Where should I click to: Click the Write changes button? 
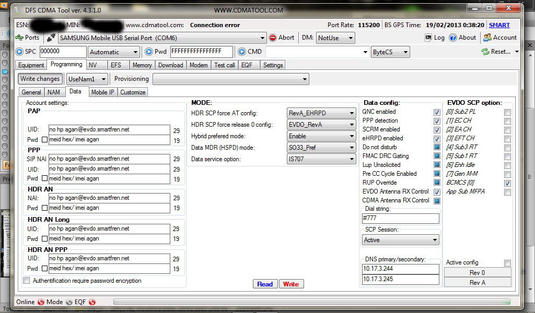(x=40, y=79)
